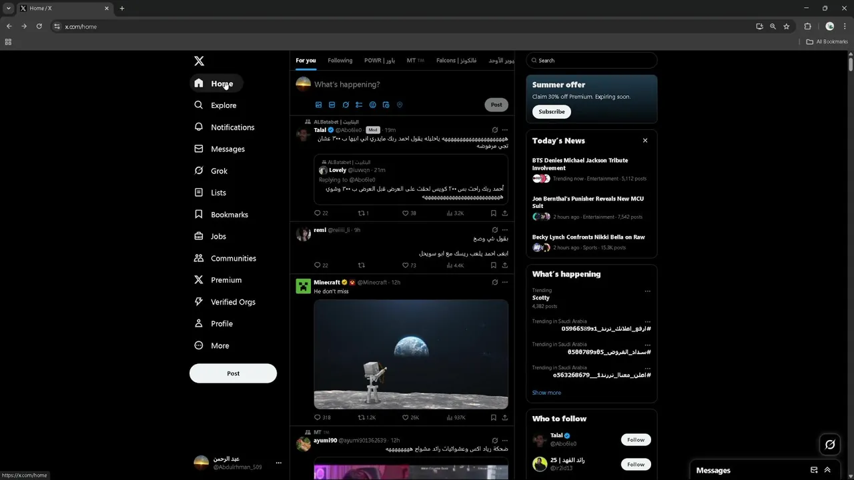Bookmark Talal's post
Screen dimensions: 854x480
[493, 213]
